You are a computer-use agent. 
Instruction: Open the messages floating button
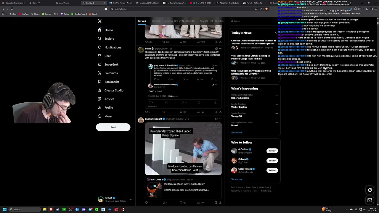point(370,200)
